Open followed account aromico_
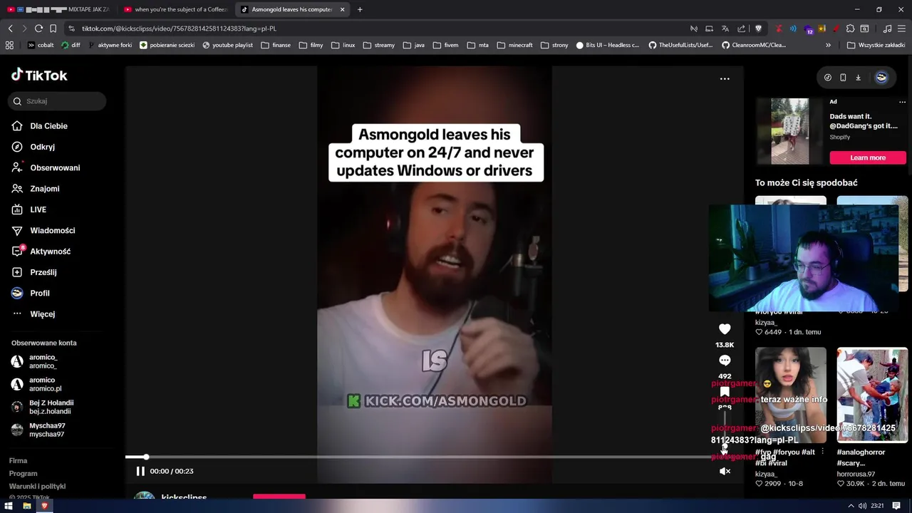Image resolution: width=912 pixels, height=513 pixels. tap(43, 361)
